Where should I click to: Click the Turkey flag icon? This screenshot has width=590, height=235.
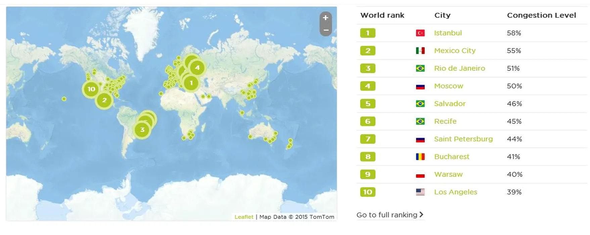(420, 33)
